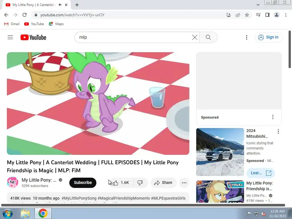Dislike the video with thumbs down
The image size is (292, 219).
140,183
